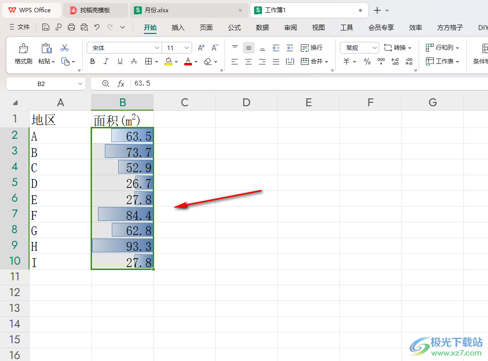Toggle middle vertical alignment

[x=249, y=48]
